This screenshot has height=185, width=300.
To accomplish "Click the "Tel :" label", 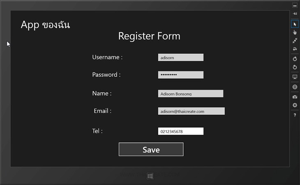I will point(97,131).
